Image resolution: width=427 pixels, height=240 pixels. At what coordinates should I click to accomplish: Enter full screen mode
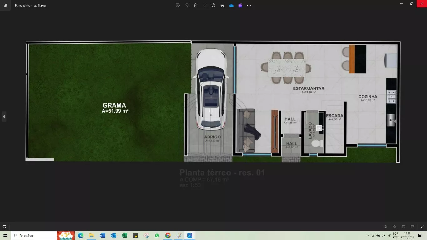click(422, 227)
